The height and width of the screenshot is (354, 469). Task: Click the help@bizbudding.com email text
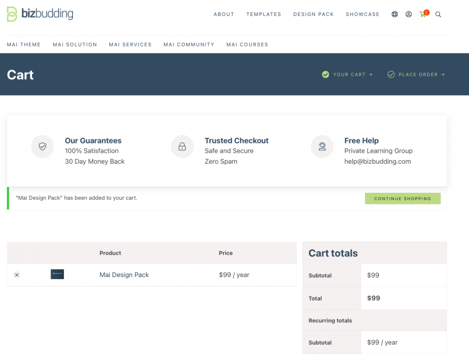click(x=378, y=161)
